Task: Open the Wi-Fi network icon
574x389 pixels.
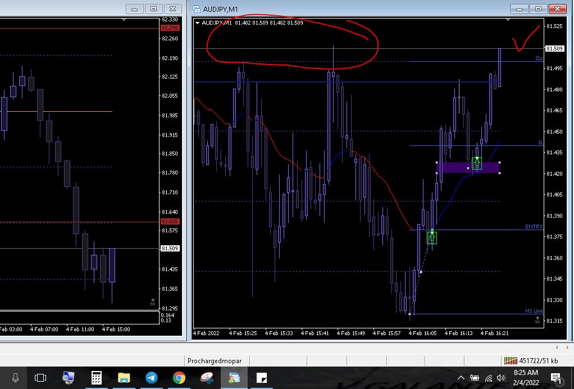Action: click(x=489, y=378)
